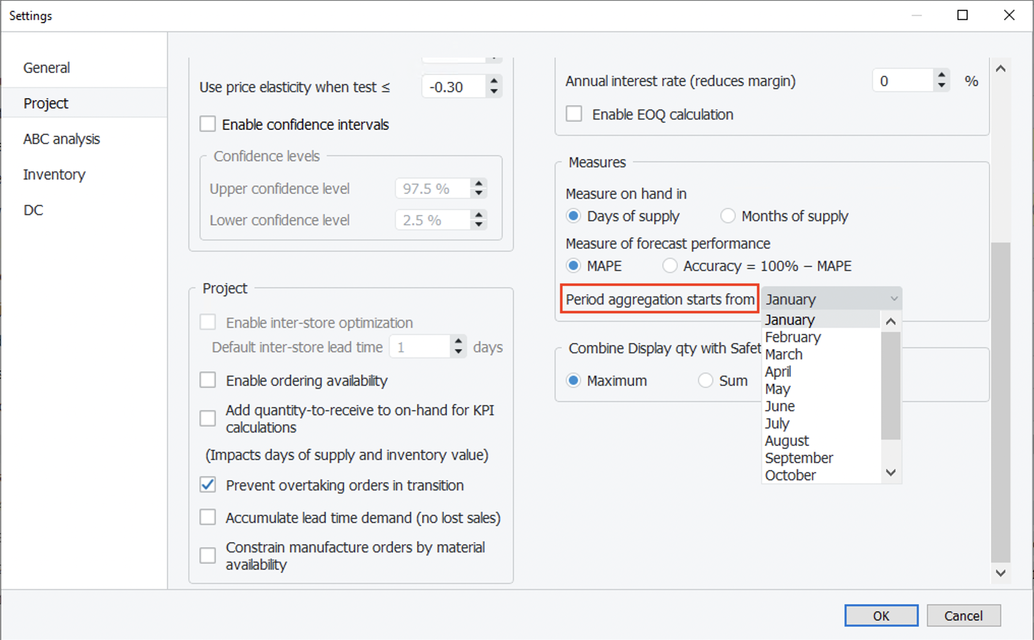1034x640 pixels.
Task: Click the month list scrollbar thumb
Action: pyautogui.click(x=891, y=385)
